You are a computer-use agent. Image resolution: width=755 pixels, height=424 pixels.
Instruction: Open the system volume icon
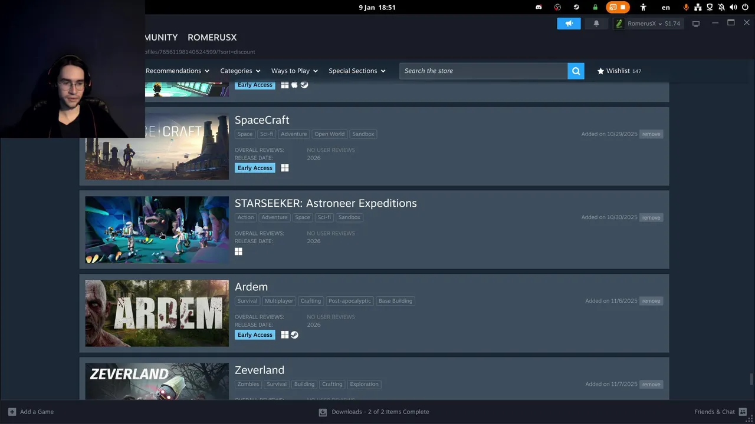coord(733,7)
